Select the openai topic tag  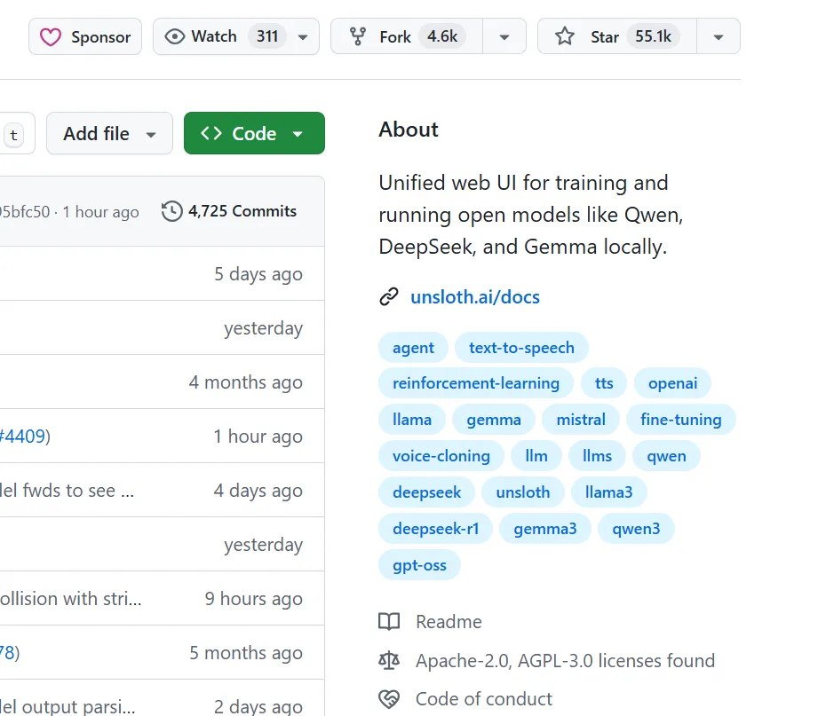[x=672, y=383]
